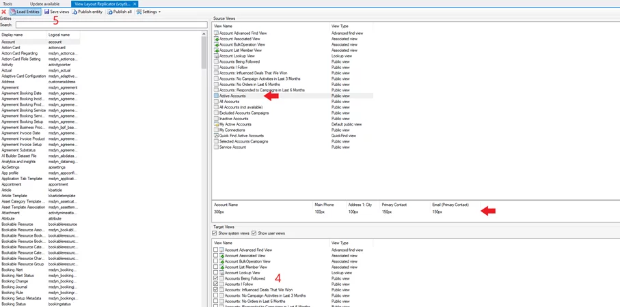The width and height of the screenshot is (620, 307).
Task: Open the Tools menu
Action: click(x=8, y=3)
